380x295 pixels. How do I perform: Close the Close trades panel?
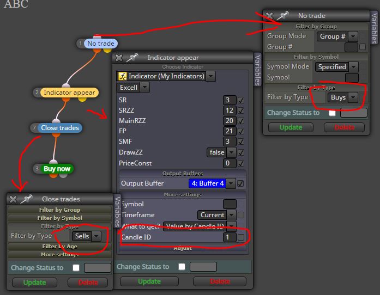(x=13, y=199)
